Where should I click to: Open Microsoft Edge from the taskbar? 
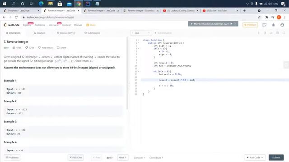point(41,4)
